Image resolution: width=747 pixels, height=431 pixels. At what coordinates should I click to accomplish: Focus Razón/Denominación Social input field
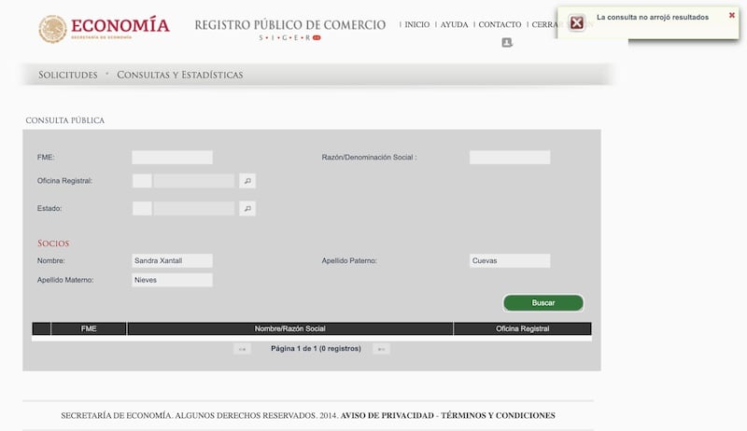click(x=510, y=158)
